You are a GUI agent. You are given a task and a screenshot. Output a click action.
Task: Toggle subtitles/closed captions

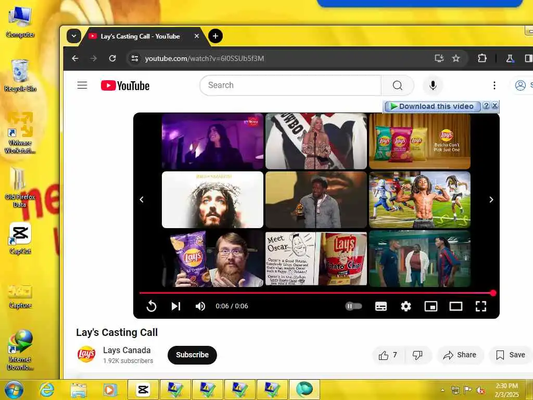pos(380,306)
